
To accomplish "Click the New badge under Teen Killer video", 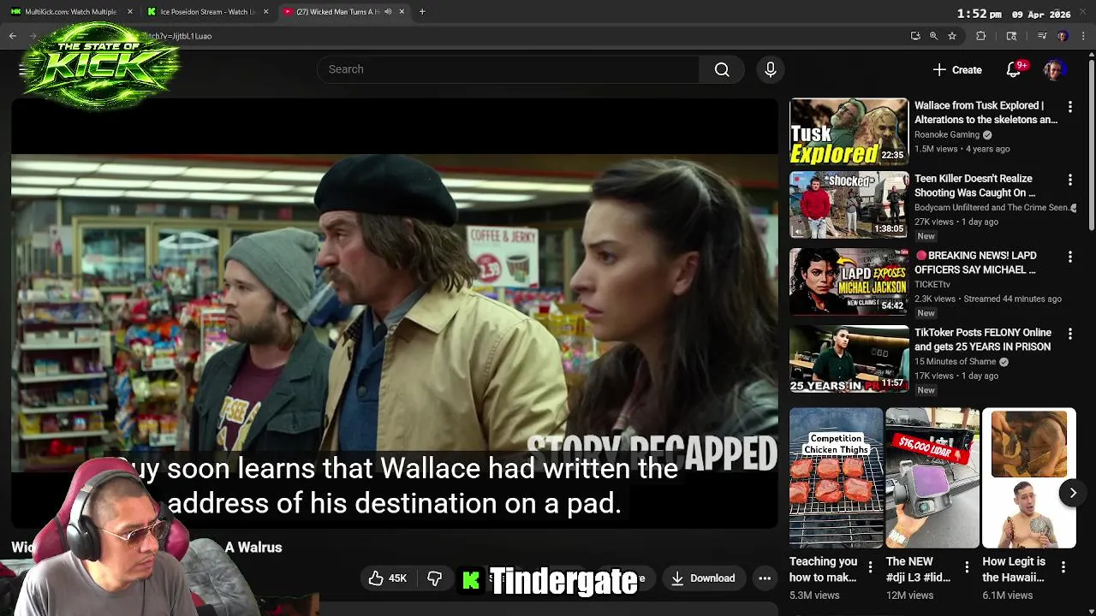I will (926, 236).
